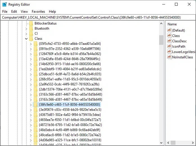
Task: Select key {48d3ebc4-4cf8-48ff-b869-9c68ad42eb9f}
Action: (x=69, y=130)
